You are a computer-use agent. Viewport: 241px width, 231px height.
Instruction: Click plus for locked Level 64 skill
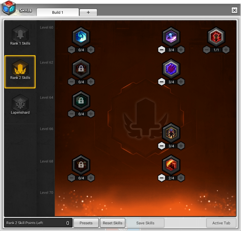click(x=91, y=114)
